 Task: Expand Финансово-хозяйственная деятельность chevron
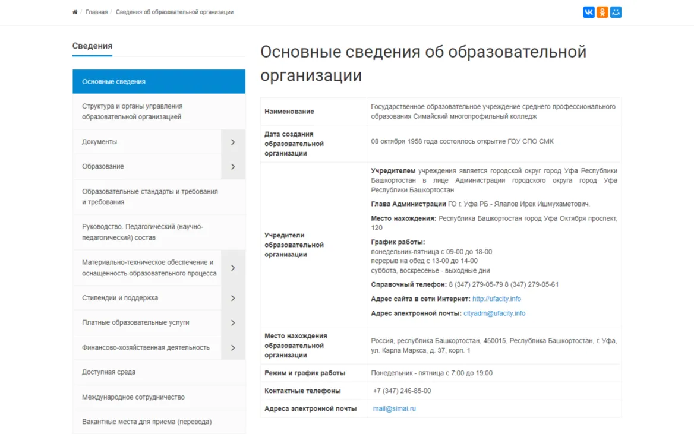click(x=234, y=348)
